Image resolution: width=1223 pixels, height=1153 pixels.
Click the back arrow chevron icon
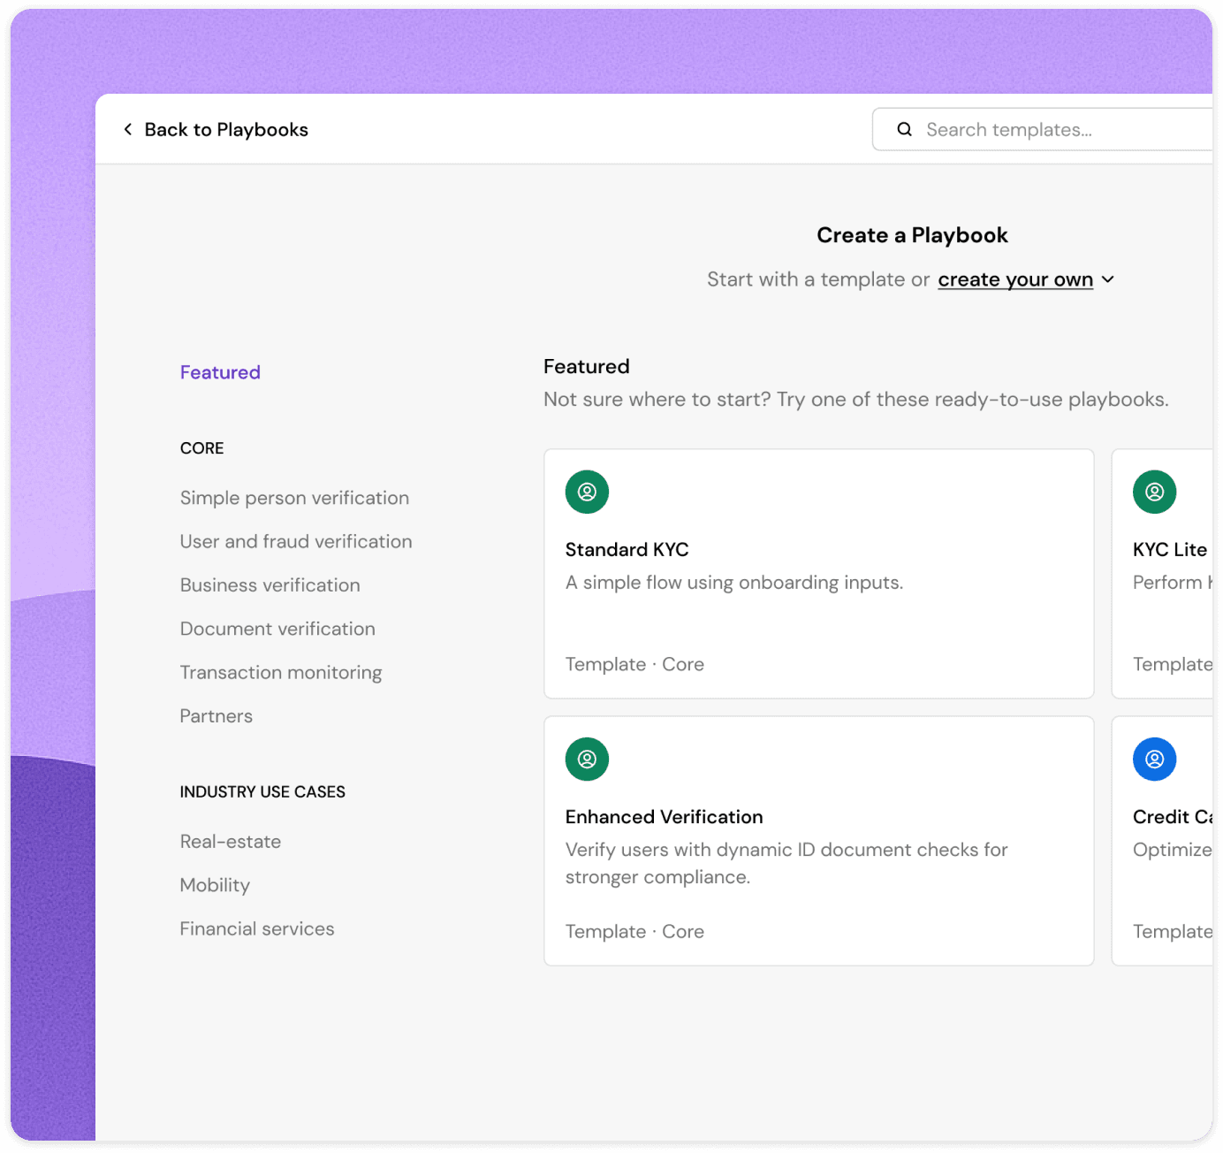[128, 130]
